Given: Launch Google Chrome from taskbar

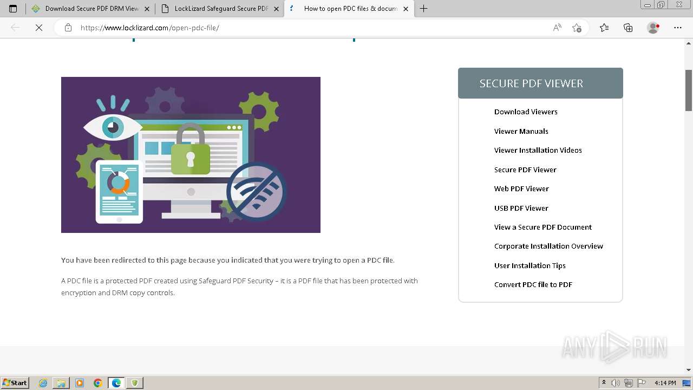Looking at the screenshot, I should [x=98, y=383].
